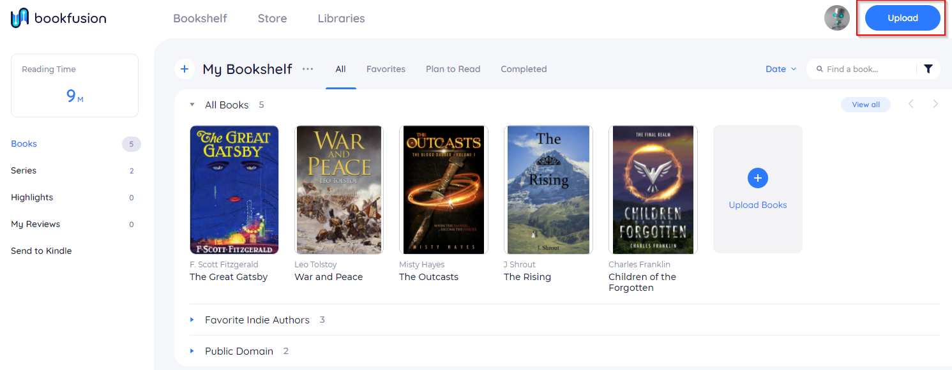Open Children of the Forgotten book cover
This screenshot has height=370, width=952.
[653, 189]
